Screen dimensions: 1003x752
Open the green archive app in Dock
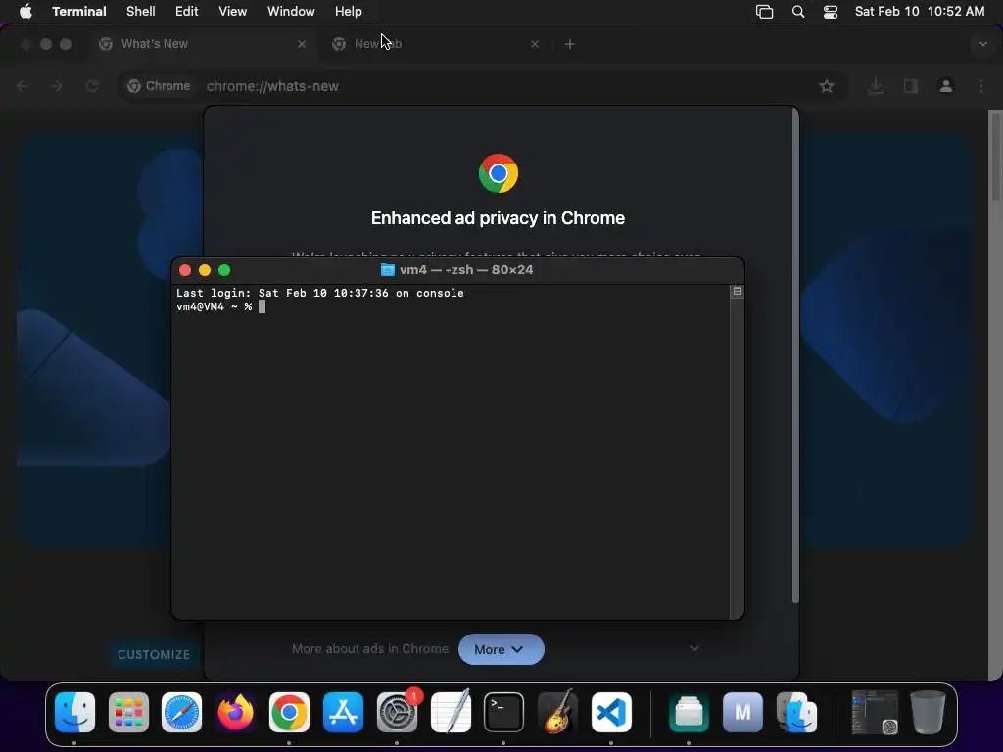pos(689,713)
